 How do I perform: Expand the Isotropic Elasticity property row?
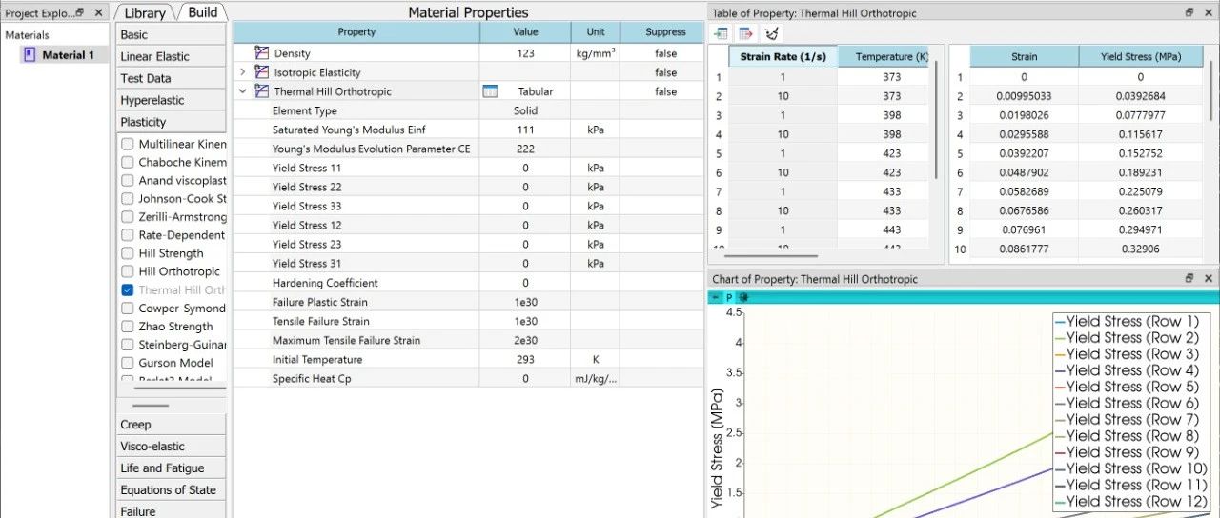click(243, 72)
